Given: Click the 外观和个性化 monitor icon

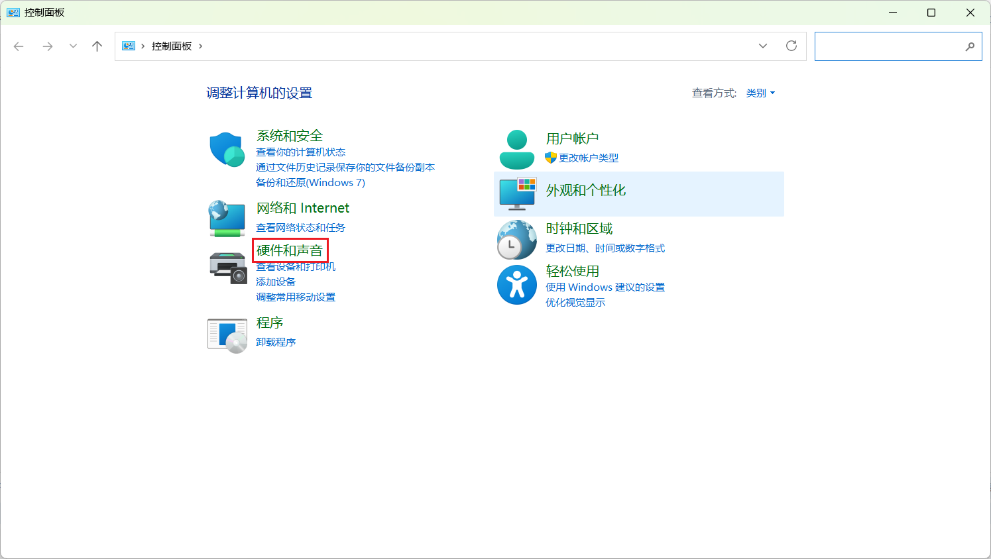Looking at the screenshot, I should coord(516,194).
